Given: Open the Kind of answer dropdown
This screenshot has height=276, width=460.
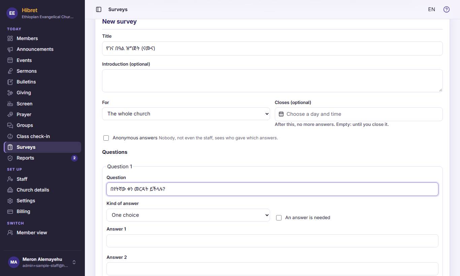Looking at the screenshot, I should [x=188, y=215].
